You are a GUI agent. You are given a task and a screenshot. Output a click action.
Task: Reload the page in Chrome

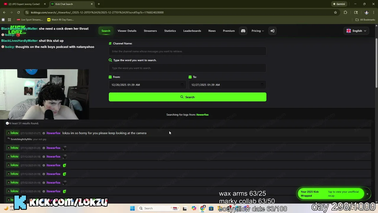click(18, 12)
